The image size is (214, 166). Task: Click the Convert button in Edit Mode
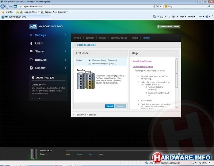(x=121, y=106)
